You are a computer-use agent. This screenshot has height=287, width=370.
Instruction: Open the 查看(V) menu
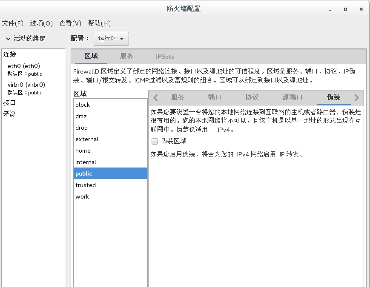pos(70,23)
